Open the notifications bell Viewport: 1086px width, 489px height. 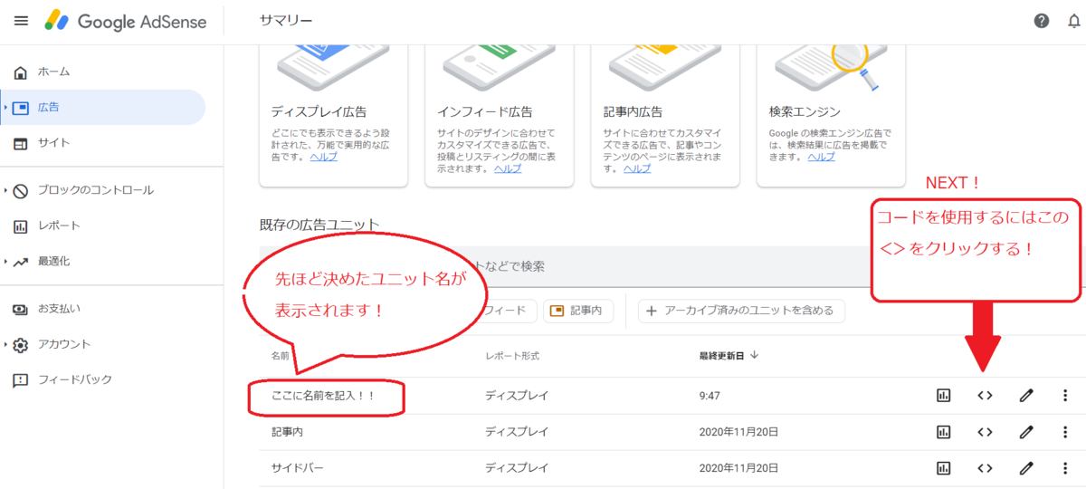click(1075, 21)
